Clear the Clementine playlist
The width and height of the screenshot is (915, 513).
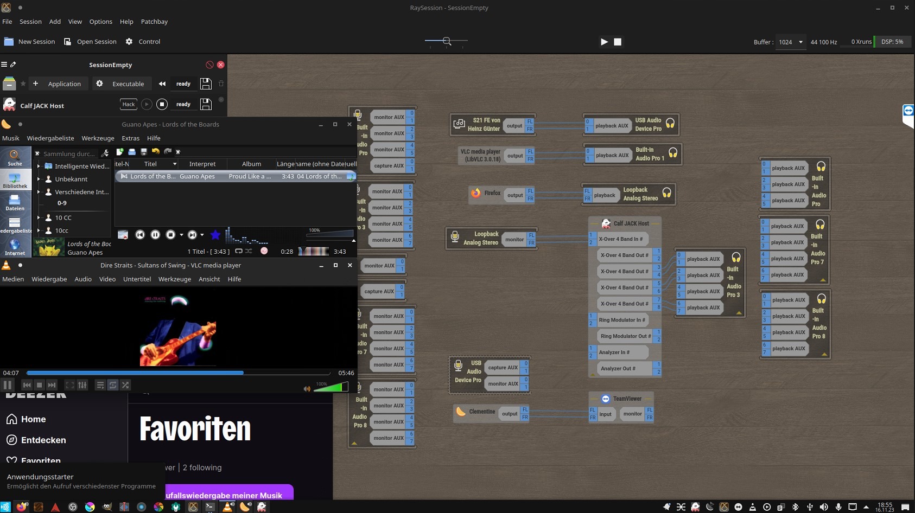[x=123, y=235]
